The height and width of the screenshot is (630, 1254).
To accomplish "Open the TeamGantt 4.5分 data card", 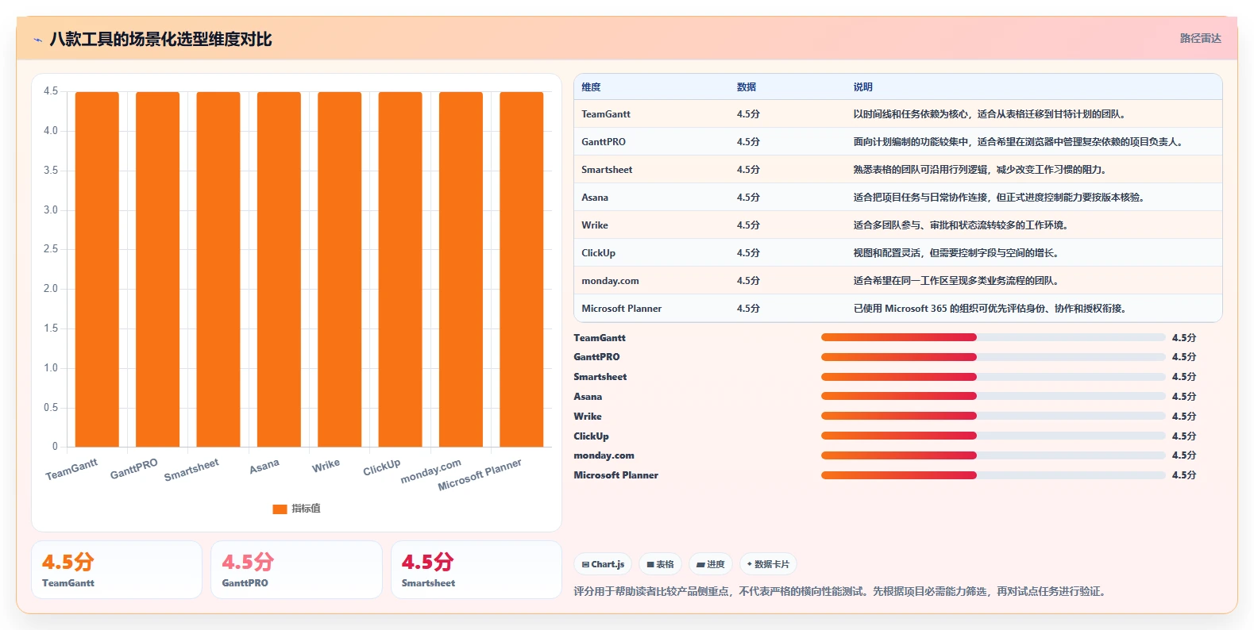I will click(117, 570).
